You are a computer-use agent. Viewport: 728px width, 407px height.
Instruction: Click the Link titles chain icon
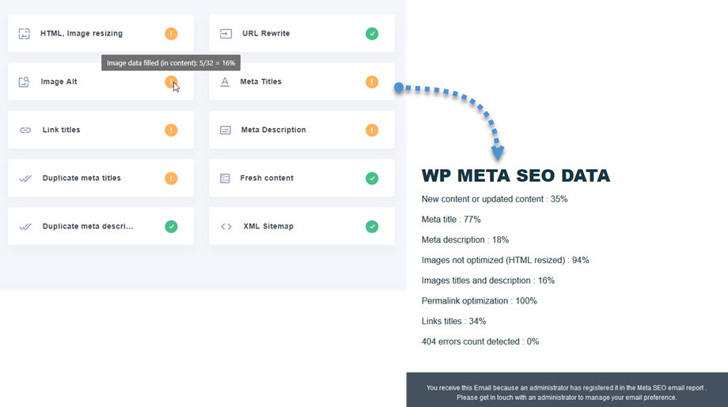25,130
